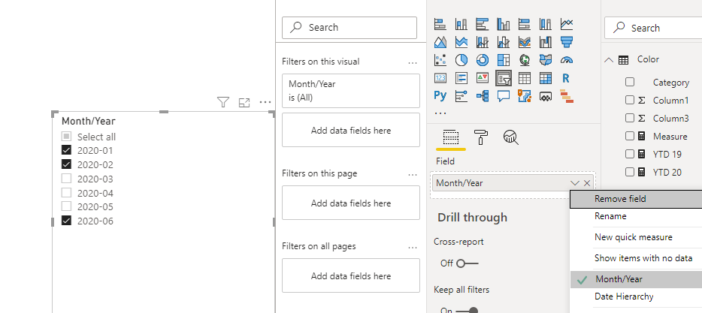
Task: Select the Line chart visual
Action: click(567, 24)
